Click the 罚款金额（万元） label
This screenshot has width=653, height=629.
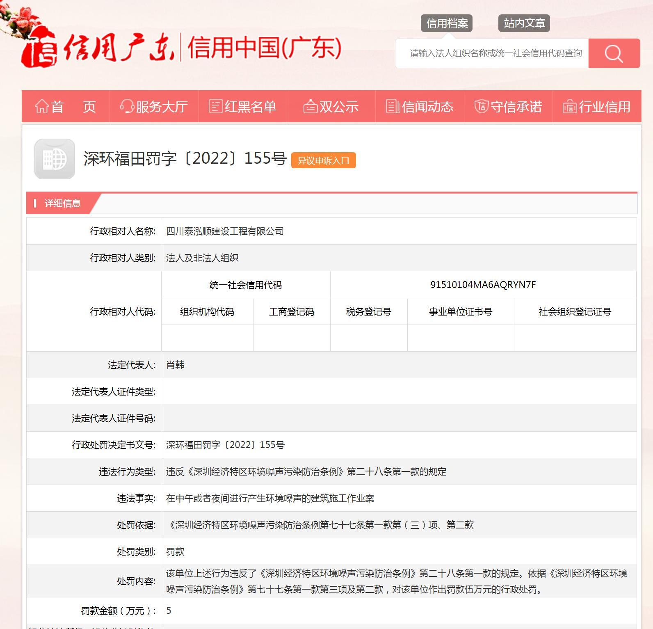tap(119, 611)
